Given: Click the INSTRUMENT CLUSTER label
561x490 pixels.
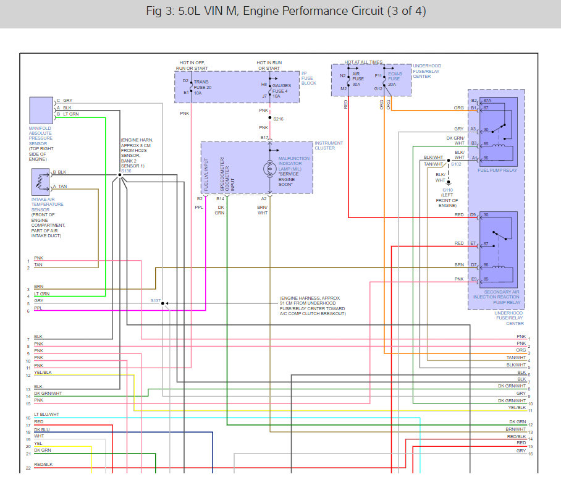Looking at the screenshot, I should tap(329, 145).
